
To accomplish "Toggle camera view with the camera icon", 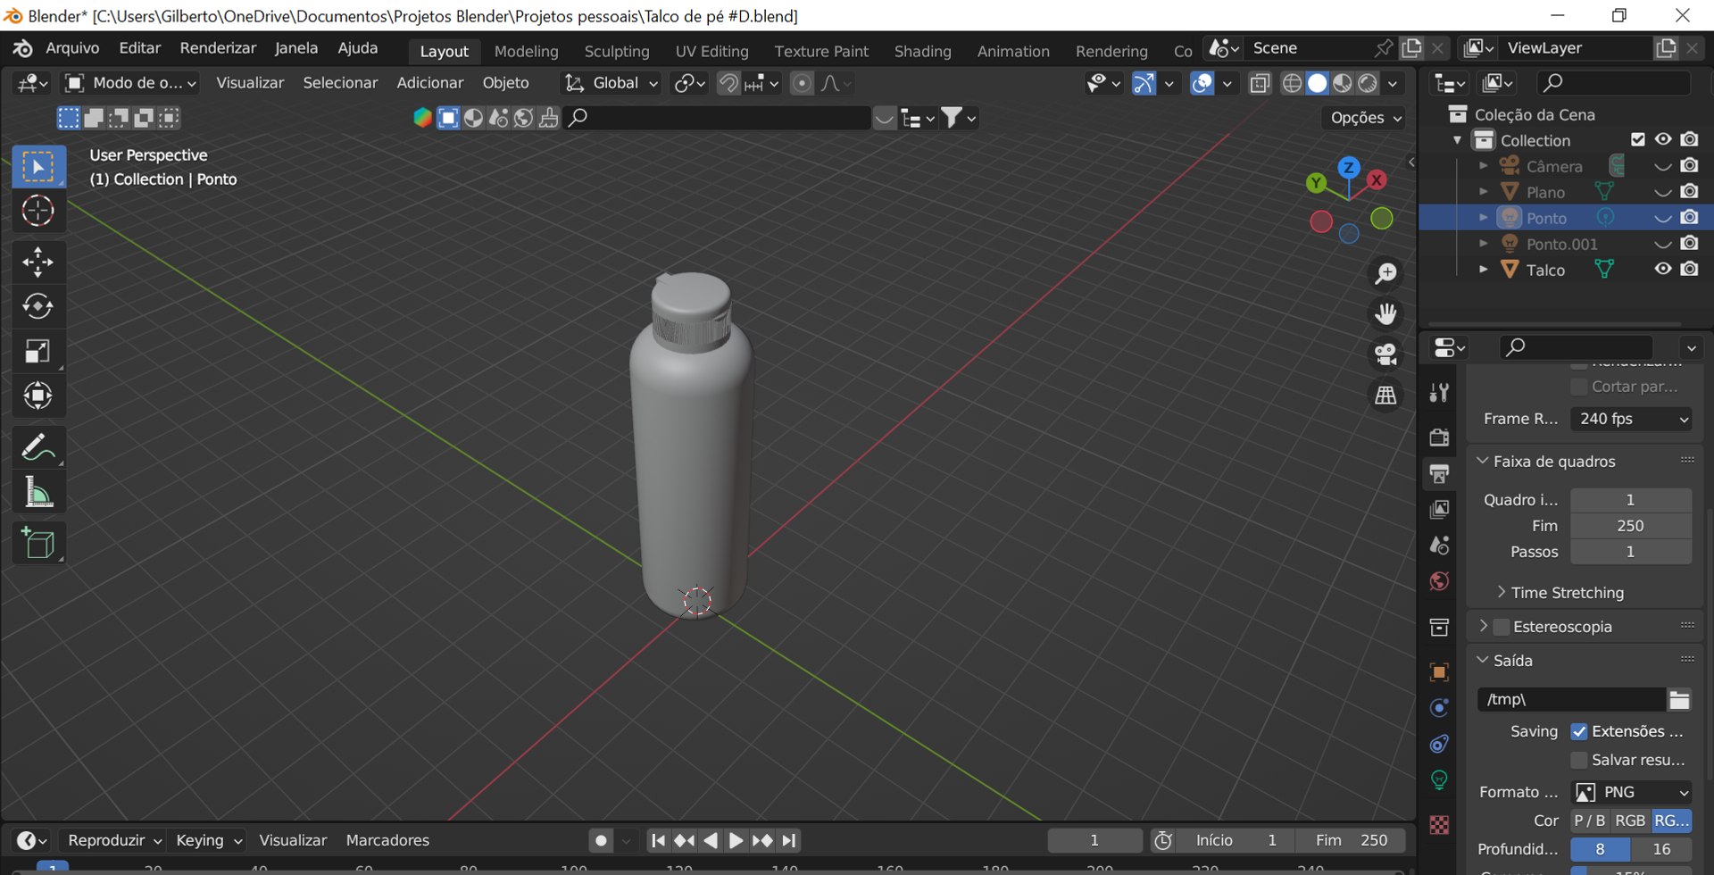I will point(1385,354).
